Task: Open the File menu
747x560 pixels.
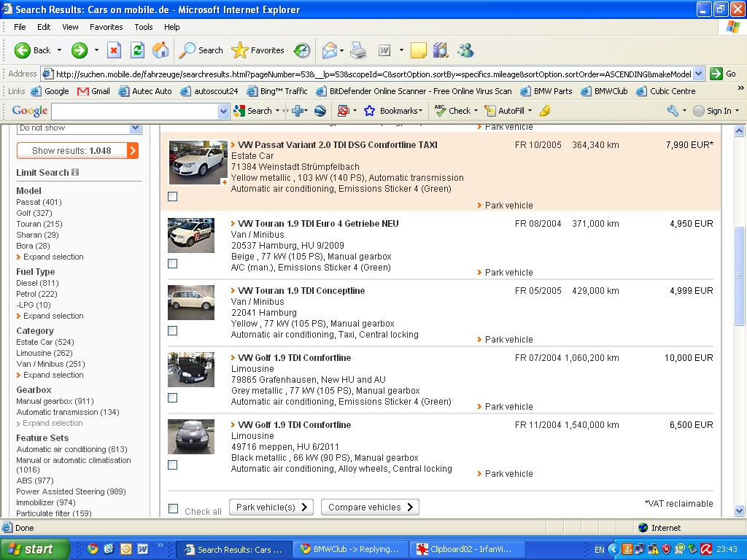Action: tap(20, 27)
